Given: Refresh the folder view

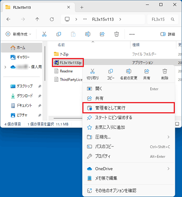Looking at the screenshot, I should 52,19.
